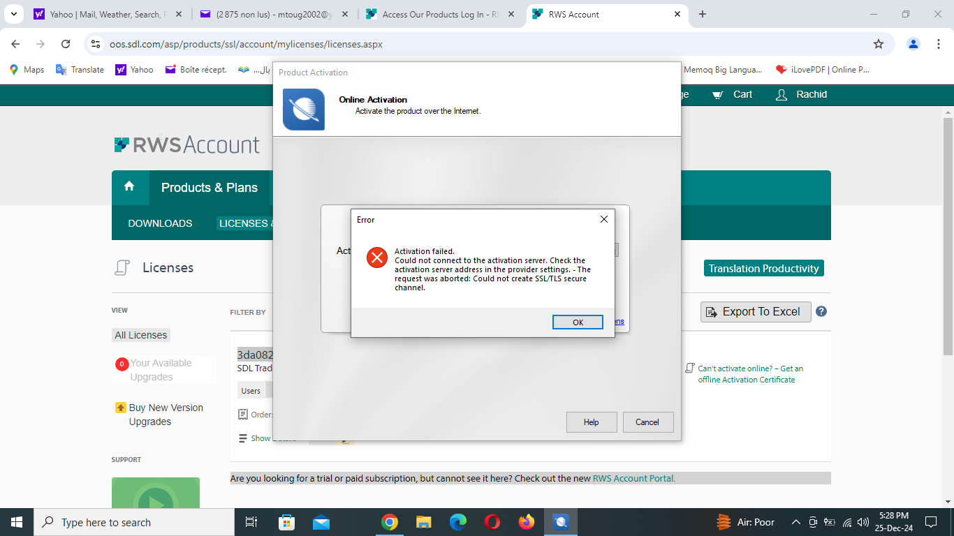Image resolution: width=954 pixels, height=536 pixels.
Task: Open the DOWNLOADS submenu item
Action: point(160,223)
